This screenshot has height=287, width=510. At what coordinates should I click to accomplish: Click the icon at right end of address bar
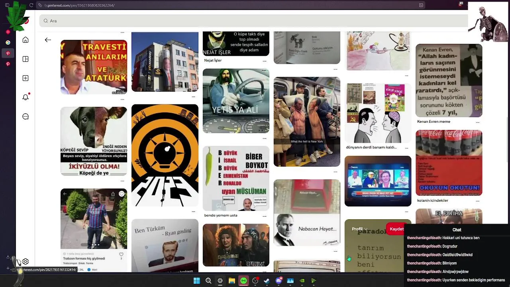(x=421, y=5)
